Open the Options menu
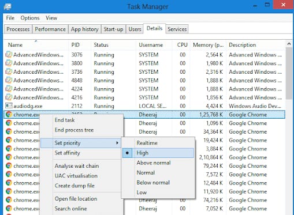 click(30, 18)
